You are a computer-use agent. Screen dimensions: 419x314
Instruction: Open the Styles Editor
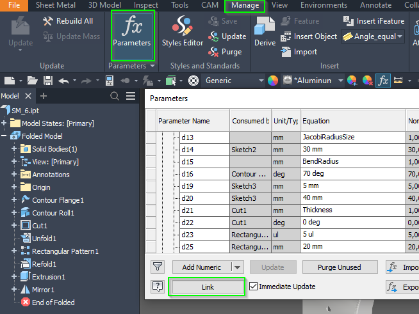click(x=183, y=32)
